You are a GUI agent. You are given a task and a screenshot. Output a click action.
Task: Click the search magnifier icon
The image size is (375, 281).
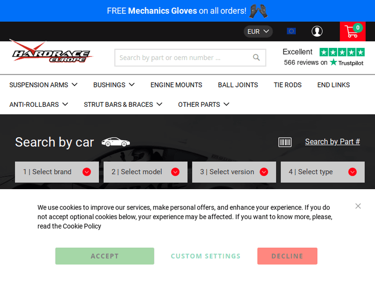(256, 58)
